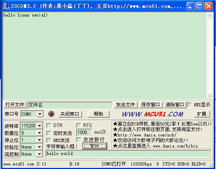Open the 波特率 115200 baud rate dropdown

[39, 126]
